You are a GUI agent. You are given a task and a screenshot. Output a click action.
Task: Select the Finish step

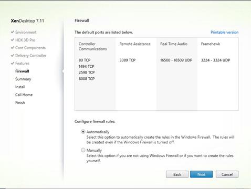point(20,102)
